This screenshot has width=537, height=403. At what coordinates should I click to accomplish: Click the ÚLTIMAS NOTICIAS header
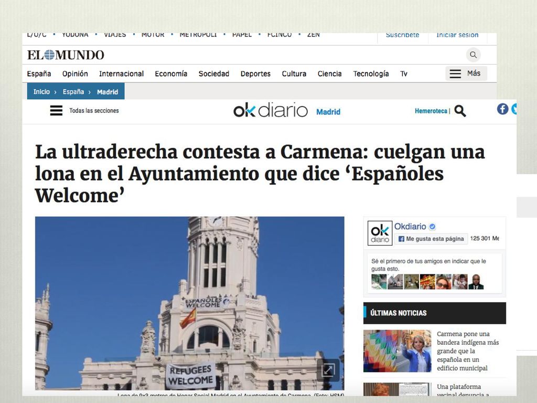pos(435,313)
